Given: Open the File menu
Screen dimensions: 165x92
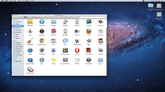Looking at the screenshot, I should (11, 1).
